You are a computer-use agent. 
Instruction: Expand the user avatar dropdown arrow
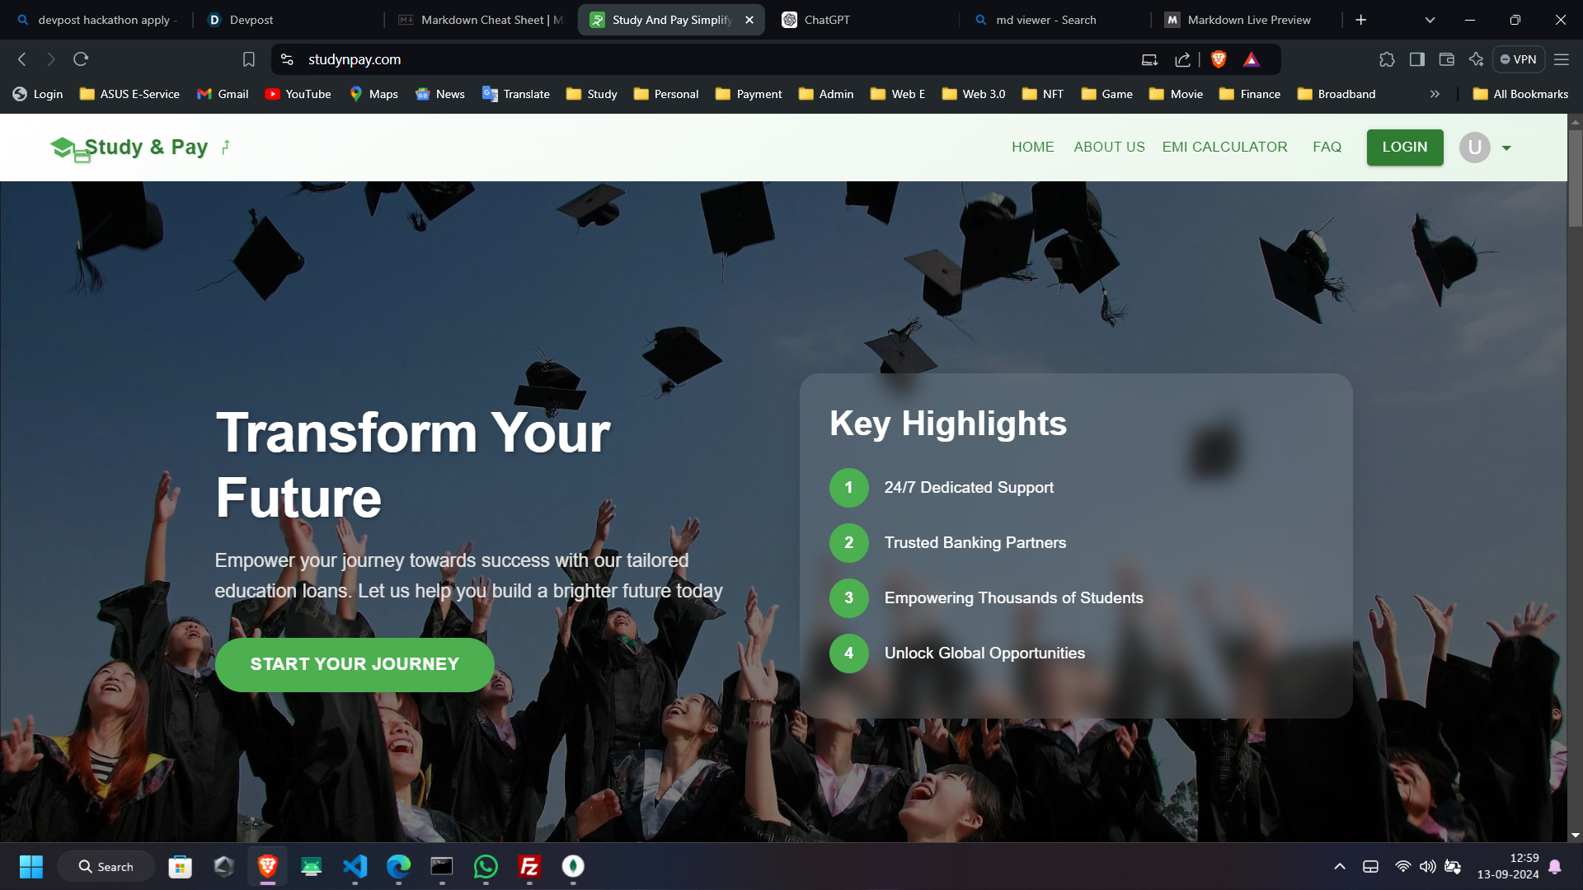tap(1506, 148)
